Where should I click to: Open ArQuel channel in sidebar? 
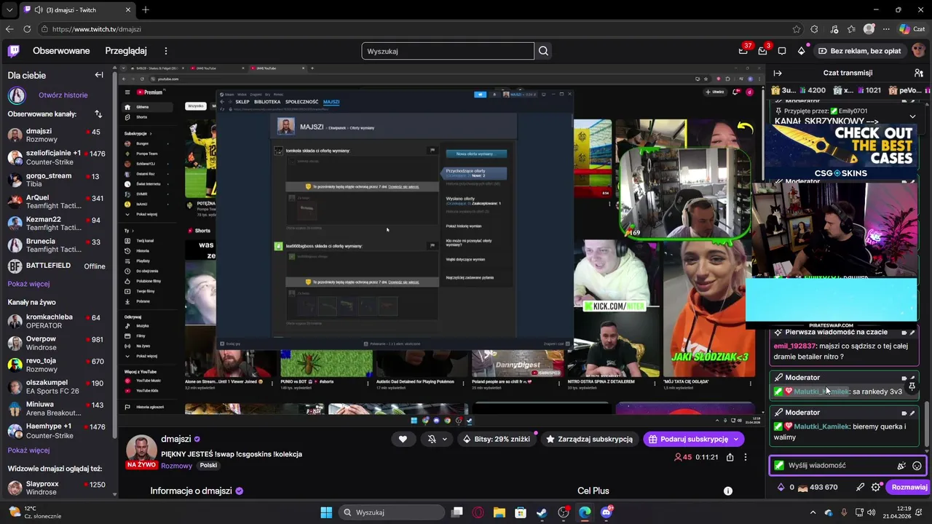tap(57, 202)
